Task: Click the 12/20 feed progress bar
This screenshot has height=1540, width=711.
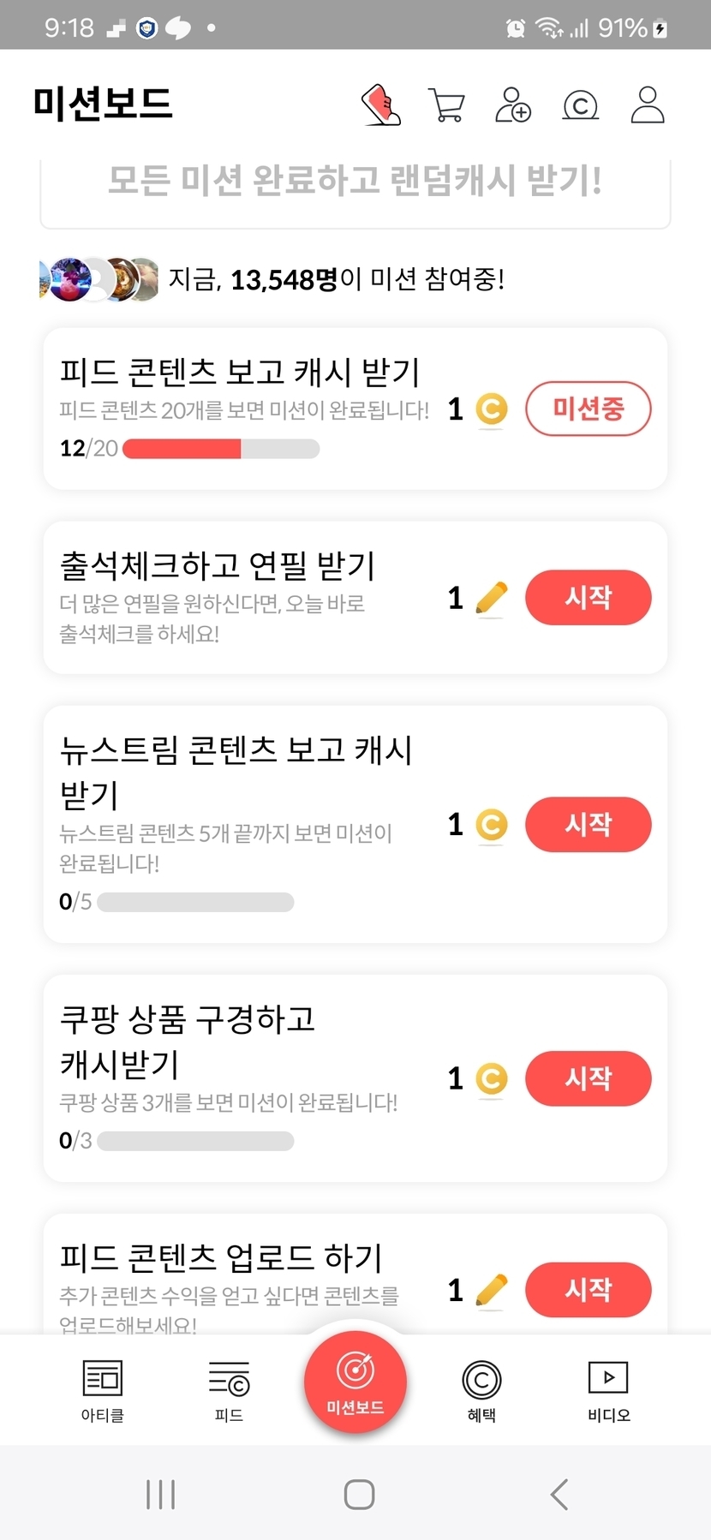Action: tap(221, 449)
